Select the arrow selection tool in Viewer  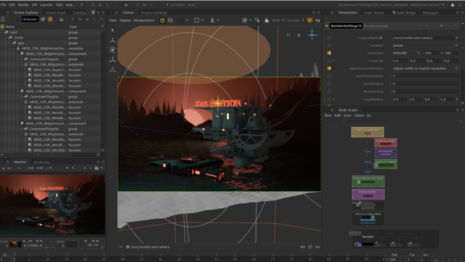coord(112,30)
